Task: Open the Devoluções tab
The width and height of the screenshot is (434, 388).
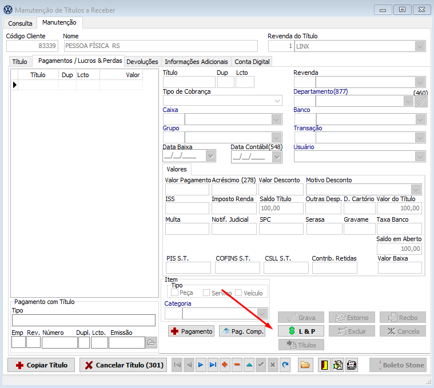Action: [x=142, y=62]
